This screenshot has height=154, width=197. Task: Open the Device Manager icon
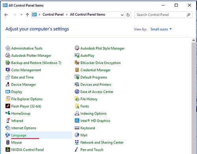click(x=8, y=84)
